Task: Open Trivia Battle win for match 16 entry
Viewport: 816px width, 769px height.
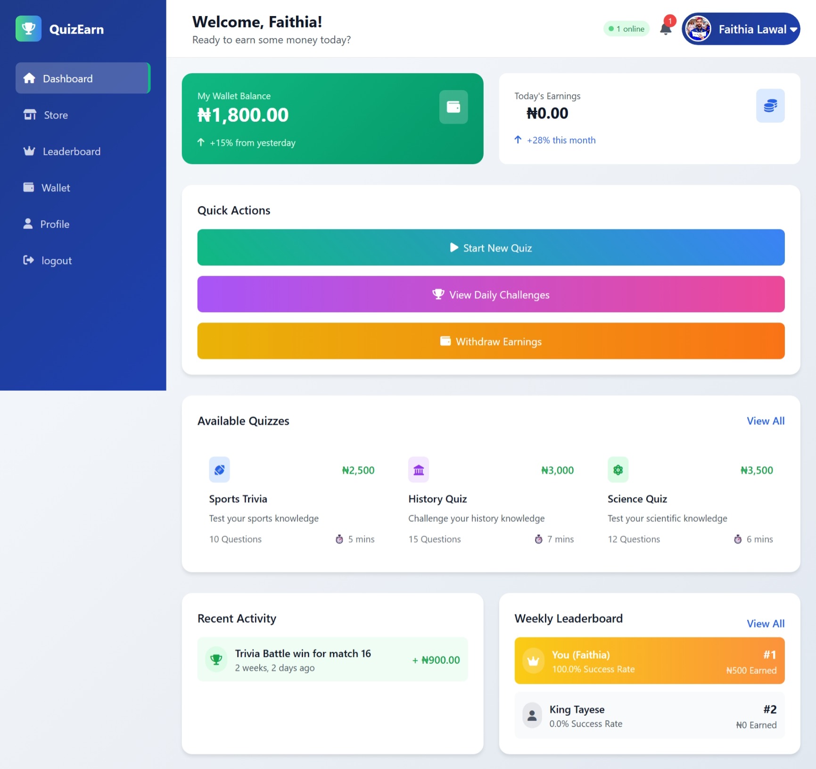Action: [333, 659]
